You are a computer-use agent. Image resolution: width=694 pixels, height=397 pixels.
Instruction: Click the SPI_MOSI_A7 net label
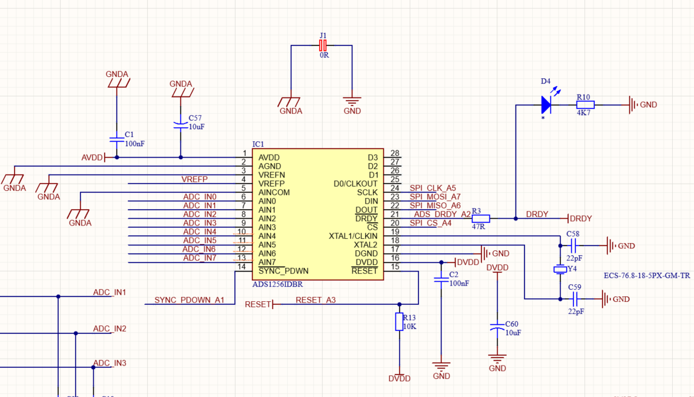tap(435, 197)
